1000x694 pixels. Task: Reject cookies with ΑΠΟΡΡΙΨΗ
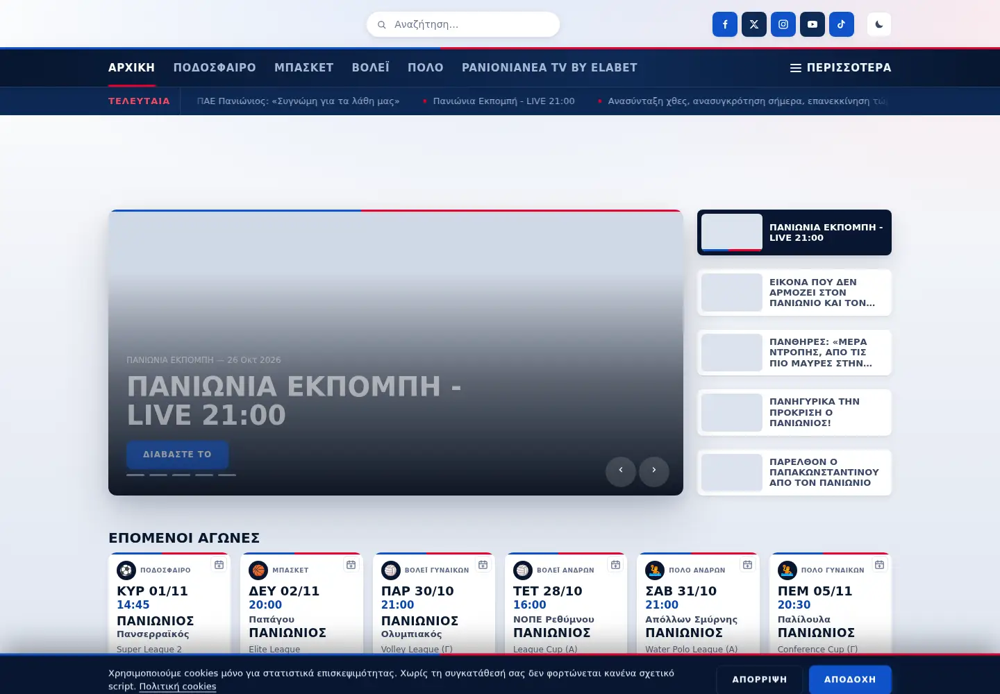760,679
